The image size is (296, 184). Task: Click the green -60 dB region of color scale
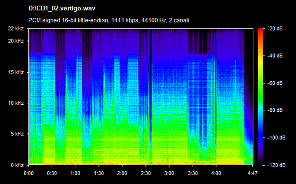[260, 83]
